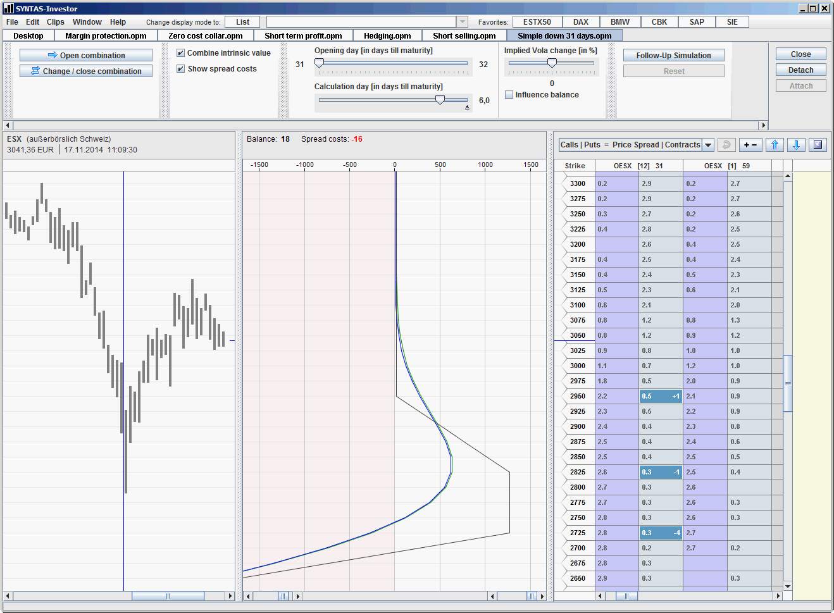This screenshot has width=834, height=613.
Task: Click the Close button in the side panel
Action: [801, 54]
